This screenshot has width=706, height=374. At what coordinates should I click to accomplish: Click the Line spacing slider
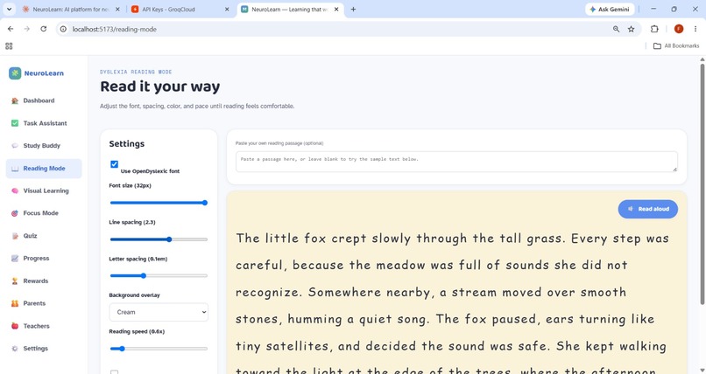[159, 239]
